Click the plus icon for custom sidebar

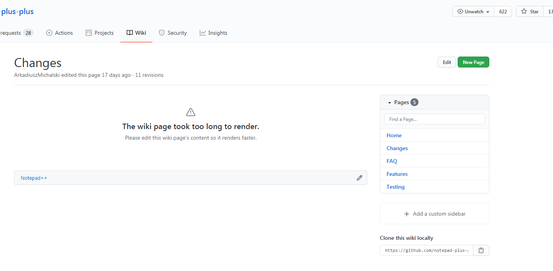[x=406, y=214]
